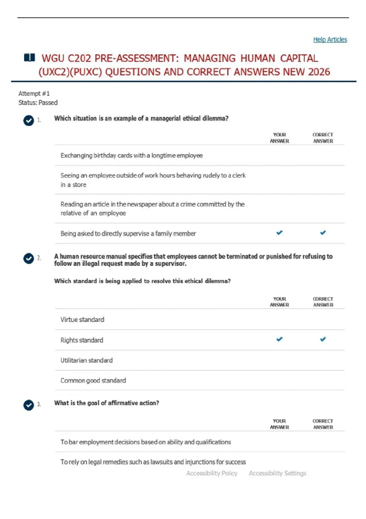The image size is (366, 519).
Task: Select the Utilitarian standard answer row
Action: (200, 360)
